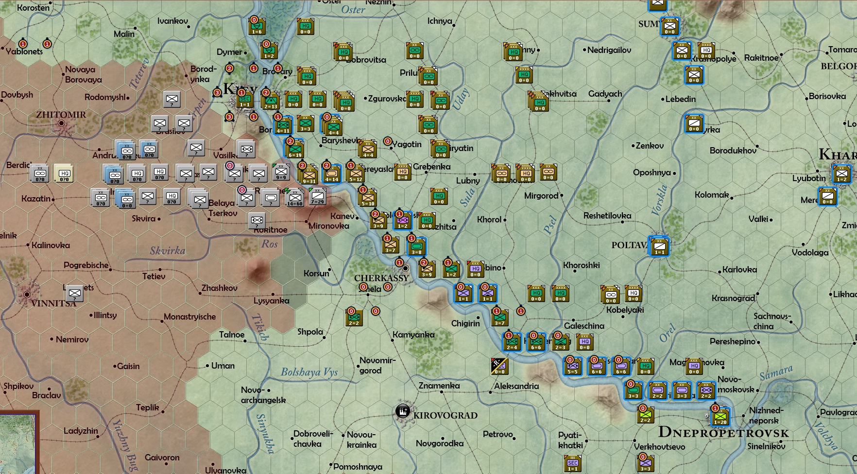Screen dimensions: 857x474
Task: Click the 3=8 armor unit near Cherkassy
Action: click(417, 246)
